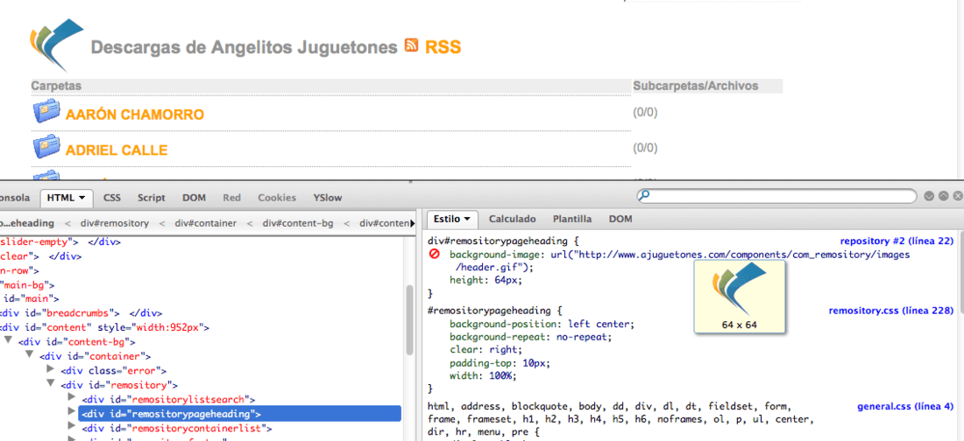This screenshot has width=964, height=441.
Task: Expand the remositorylistsearch div node
Action: pos(71,399)
